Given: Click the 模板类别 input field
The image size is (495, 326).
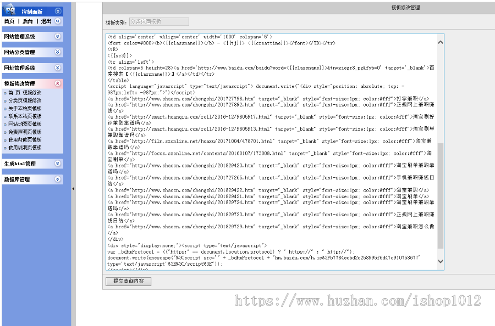Looking at the screenshot, I should pyautogui.click(x=159, y=22).
